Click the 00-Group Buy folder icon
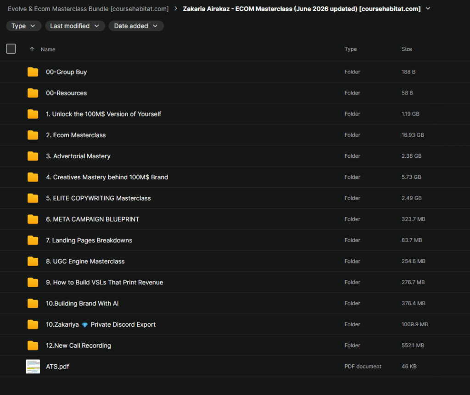Viewport: 470px width, 395px height. point(33,72)
